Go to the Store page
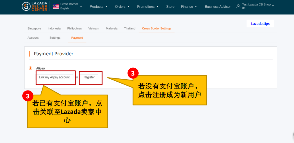The height and width of the screenshot is (143, 294). pyautogui.click(x=170, y=7)
